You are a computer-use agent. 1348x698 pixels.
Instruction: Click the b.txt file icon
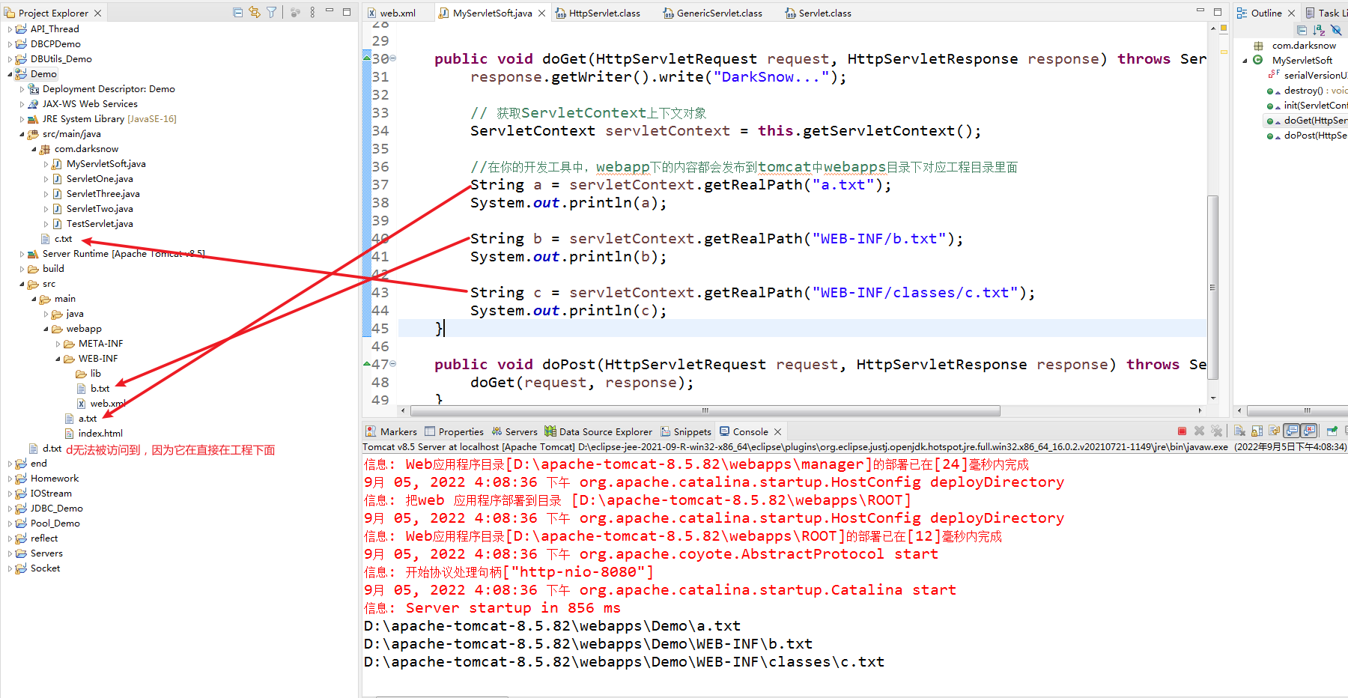click(x=82, y=389)
